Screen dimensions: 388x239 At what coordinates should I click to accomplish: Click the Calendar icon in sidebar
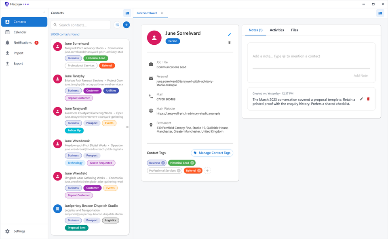point(7,32)
